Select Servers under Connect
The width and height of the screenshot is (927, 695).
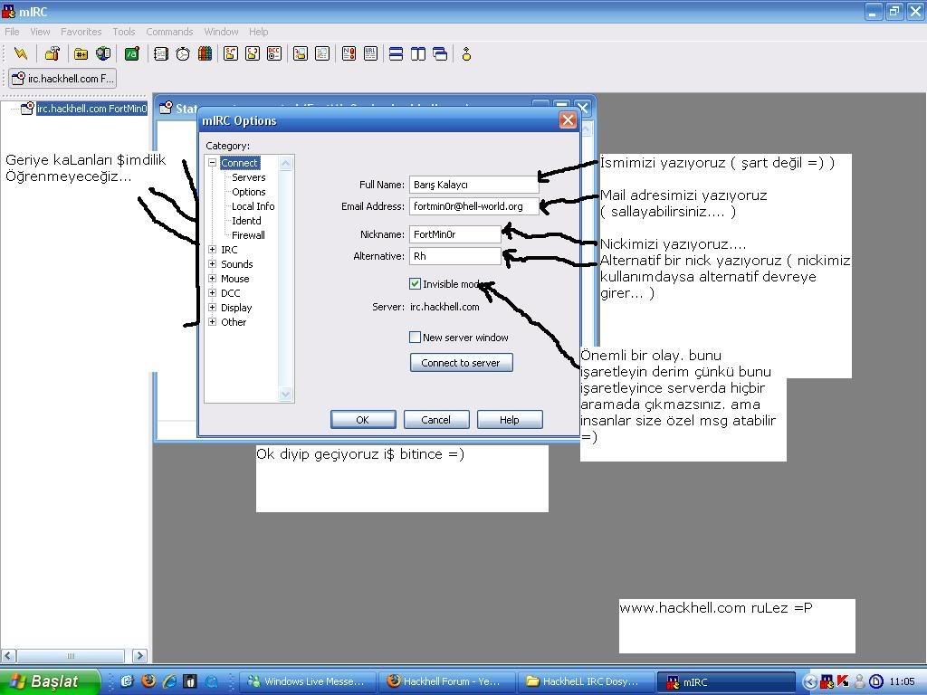click(248, 177)
